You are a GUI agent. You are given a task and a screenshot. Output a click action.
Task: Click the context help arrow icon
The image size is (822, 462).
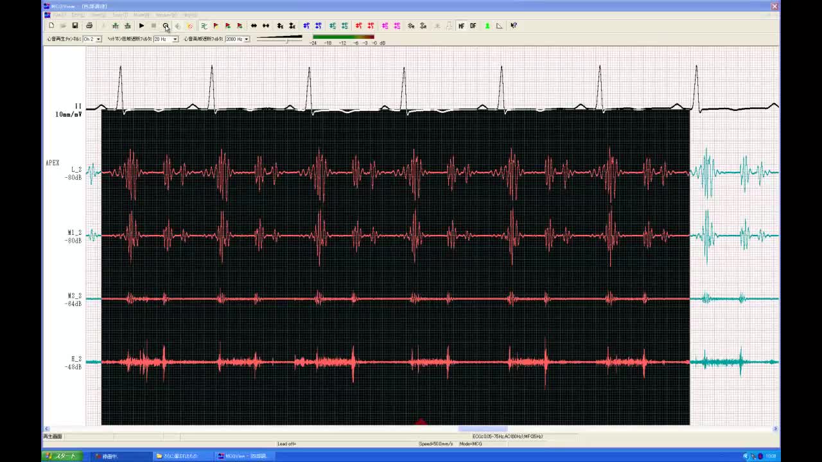pyautogui.click(x=514, y=26)
